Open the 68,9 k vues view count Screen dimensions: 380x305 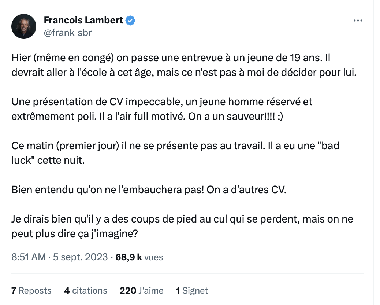pos(139,257)
